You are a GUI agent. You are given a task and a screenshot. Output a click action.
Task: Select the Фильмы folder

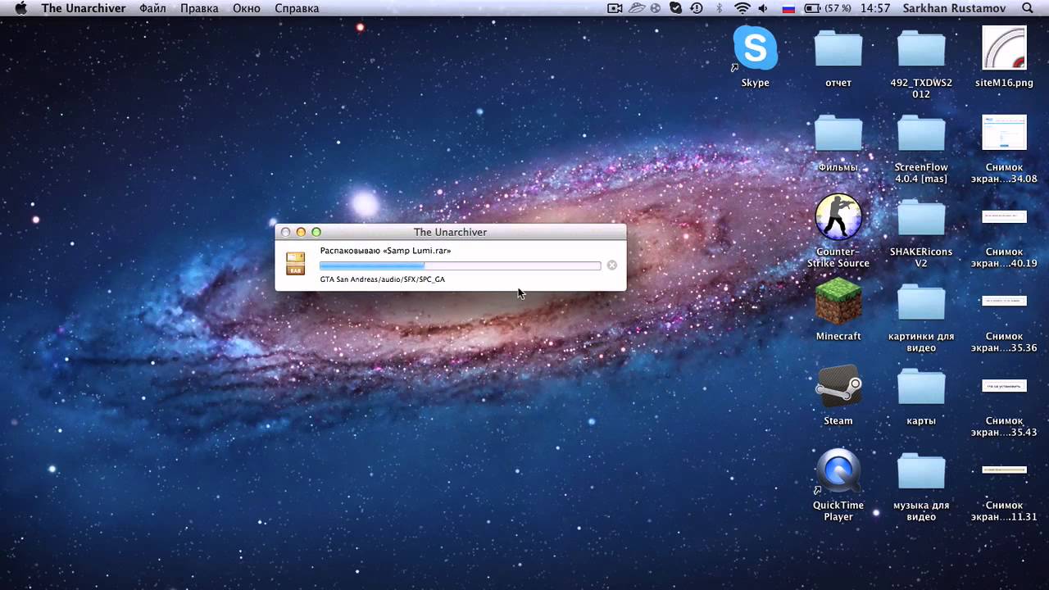point(838,134)
